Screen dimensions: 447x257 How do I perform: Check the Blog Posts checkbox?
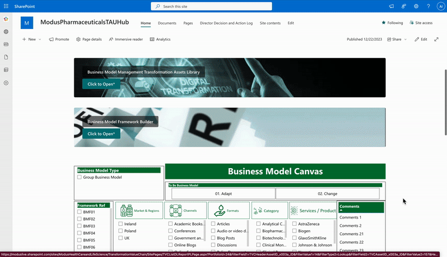point(213,237)
